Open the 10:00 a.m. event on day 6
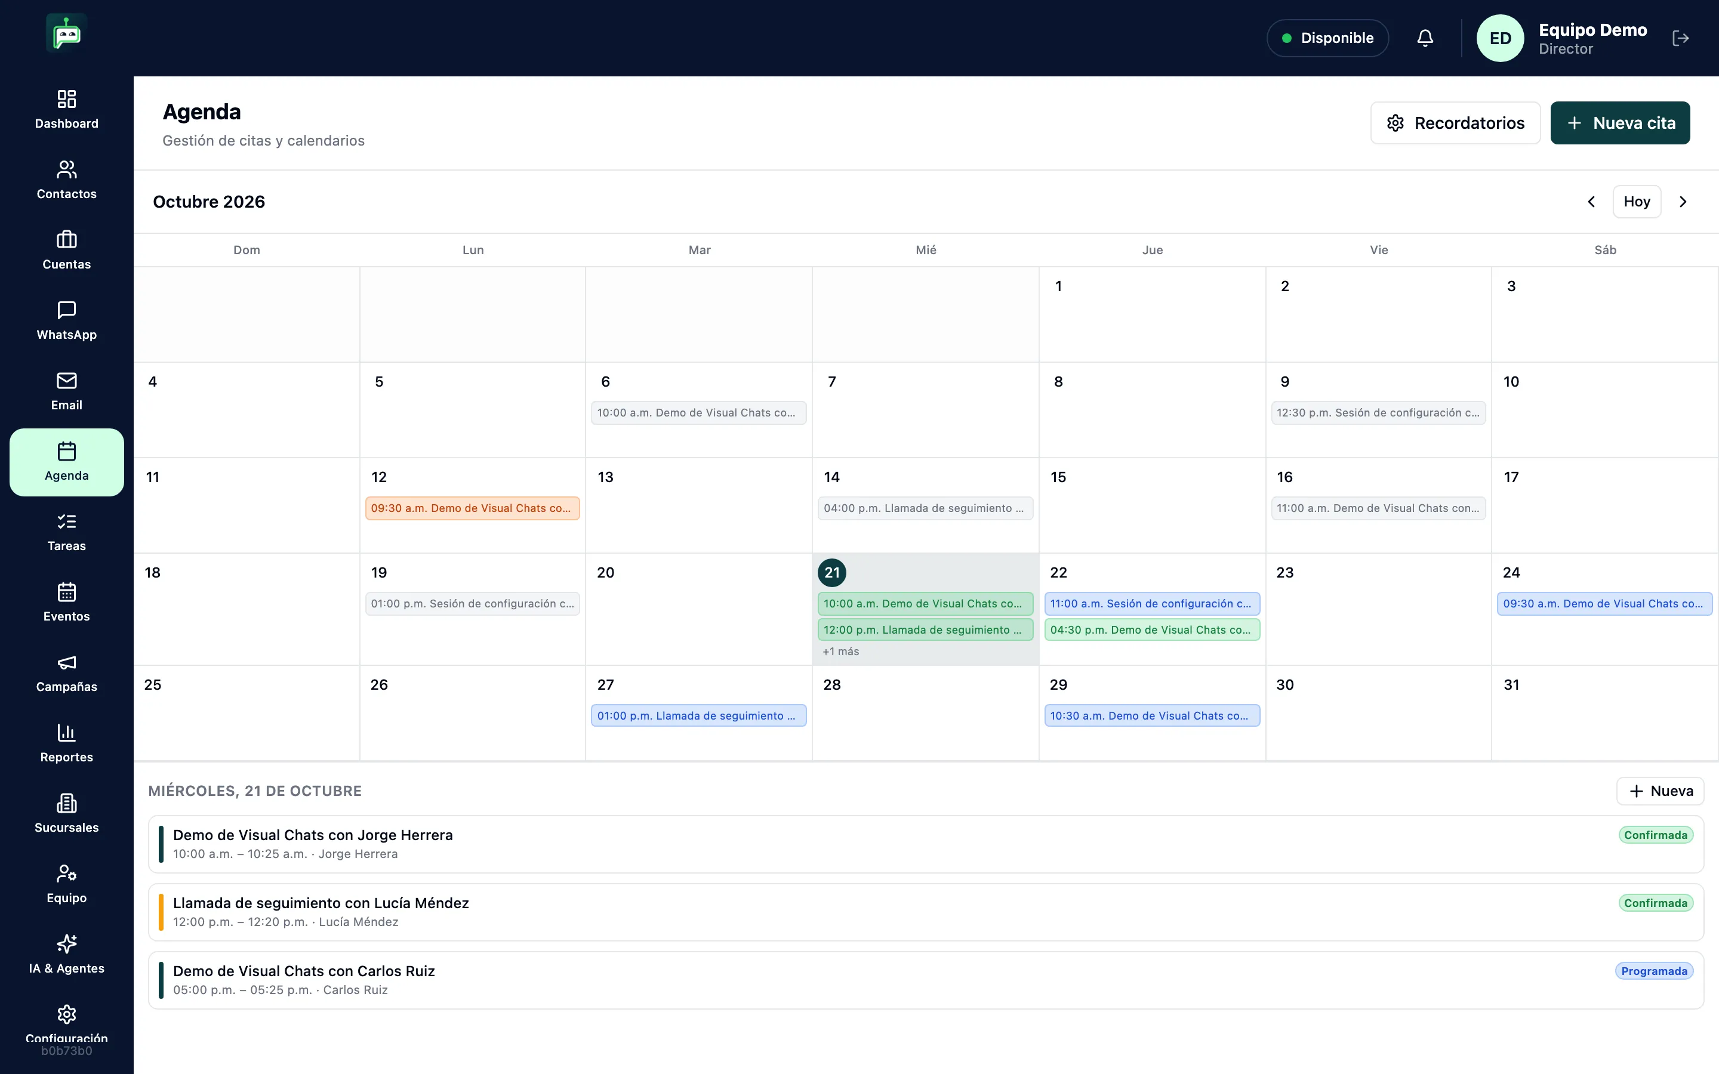This screenshot has width=1719, height=1074. click(698, 413)
